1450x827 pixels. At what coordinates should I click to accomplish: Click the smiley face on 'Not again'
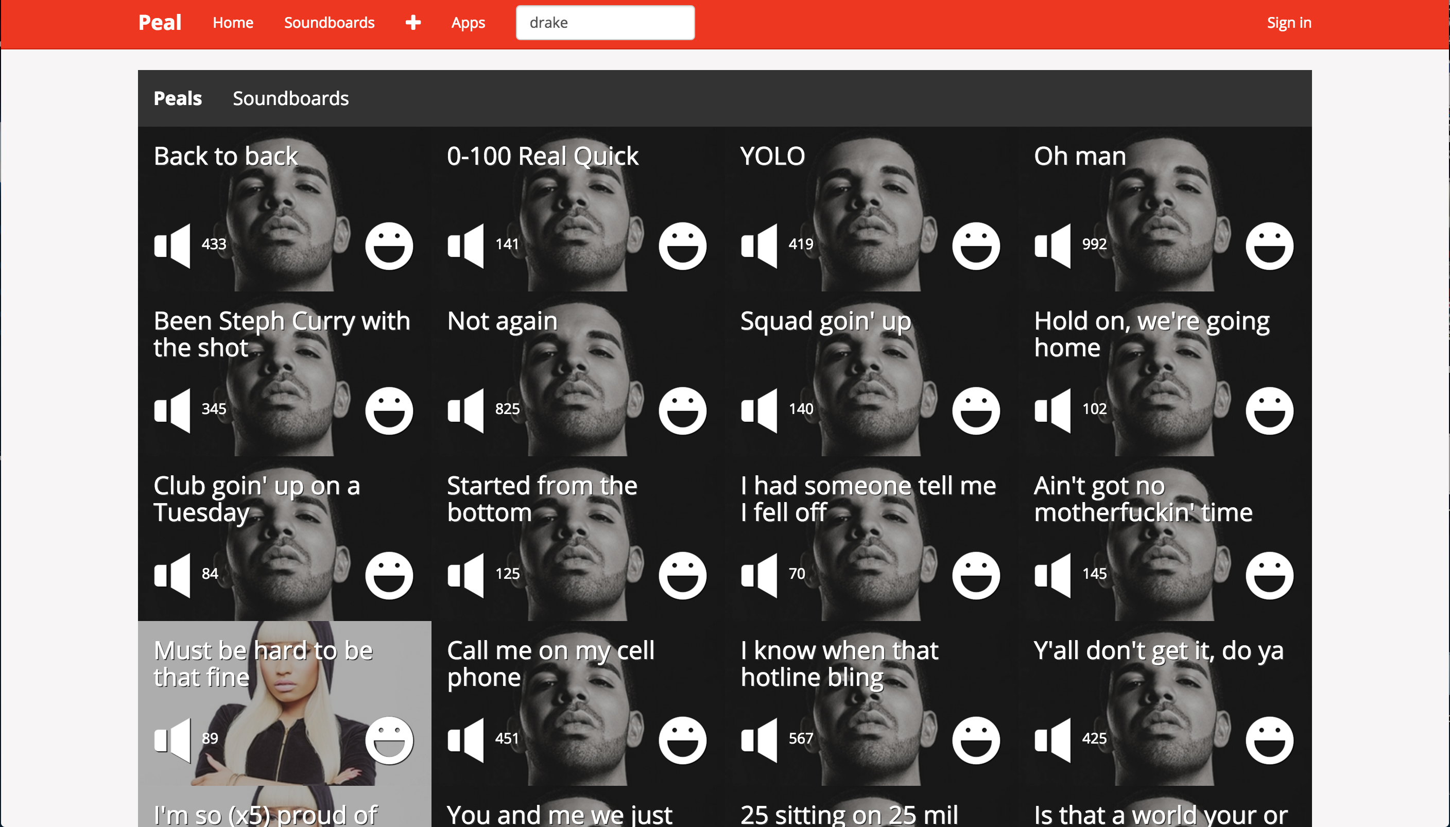click(x=682, y=410)
